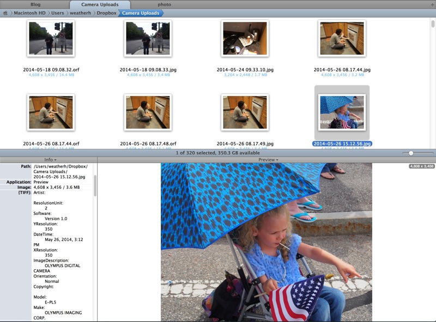Screen dimensions: 436x322
Task: Click the 'Copyright:' label
Action: (44, 287)
